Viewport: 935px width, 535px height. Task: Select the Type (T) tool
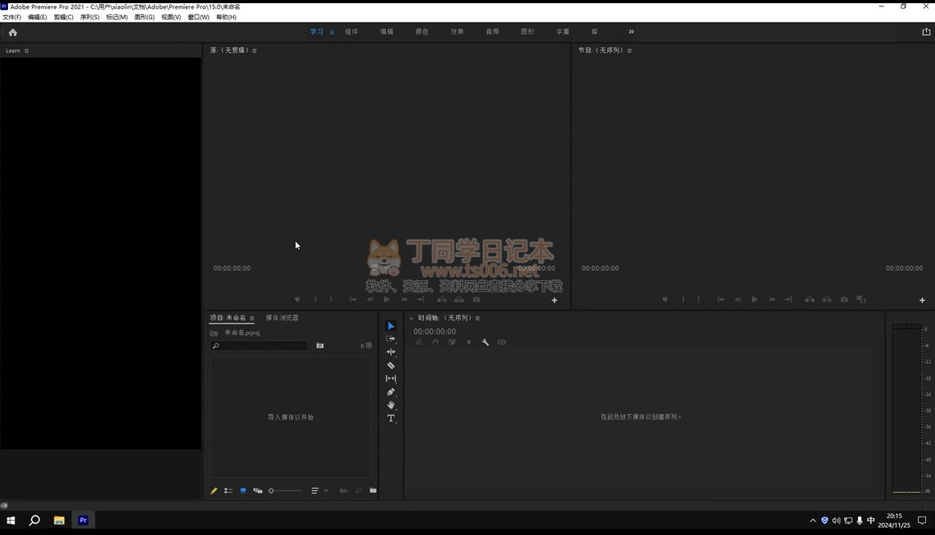click(391, 418)
